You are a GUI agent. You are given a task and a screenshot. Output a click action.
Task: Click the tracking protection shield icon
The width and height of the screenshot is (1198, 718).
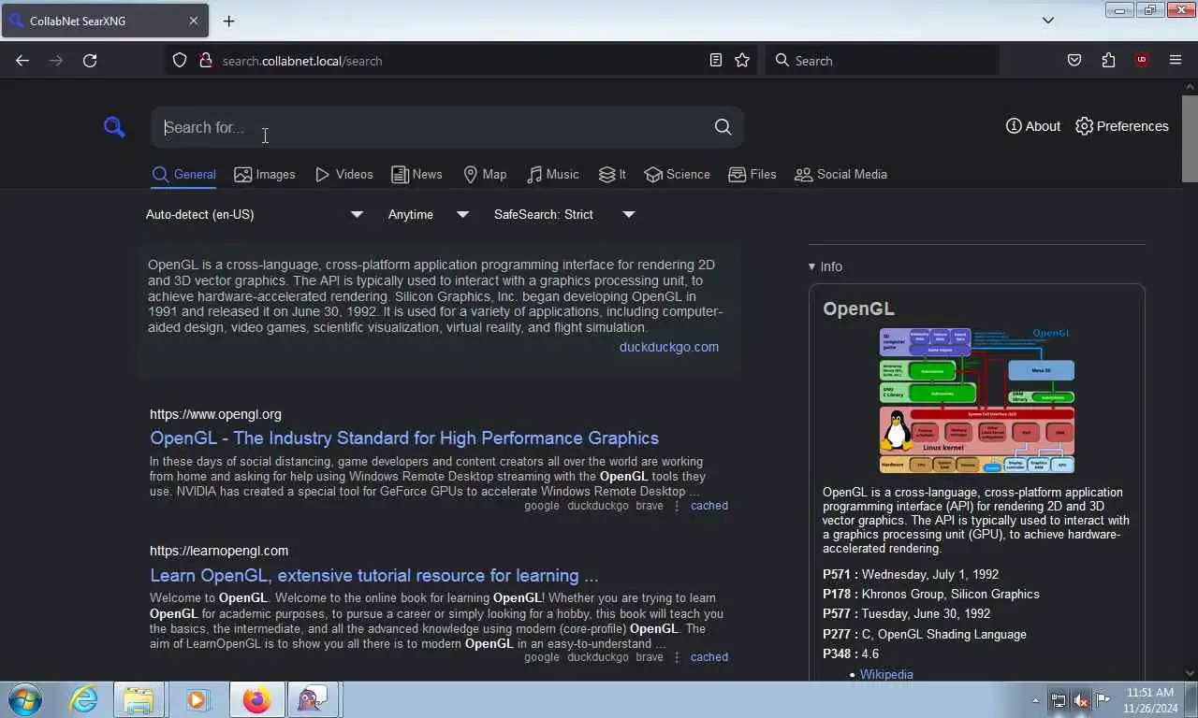(x=180, y=60)
